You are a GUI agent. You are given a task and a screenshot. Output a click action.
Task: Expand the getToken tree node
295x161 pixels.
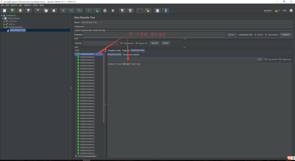(x=4, y=21)
